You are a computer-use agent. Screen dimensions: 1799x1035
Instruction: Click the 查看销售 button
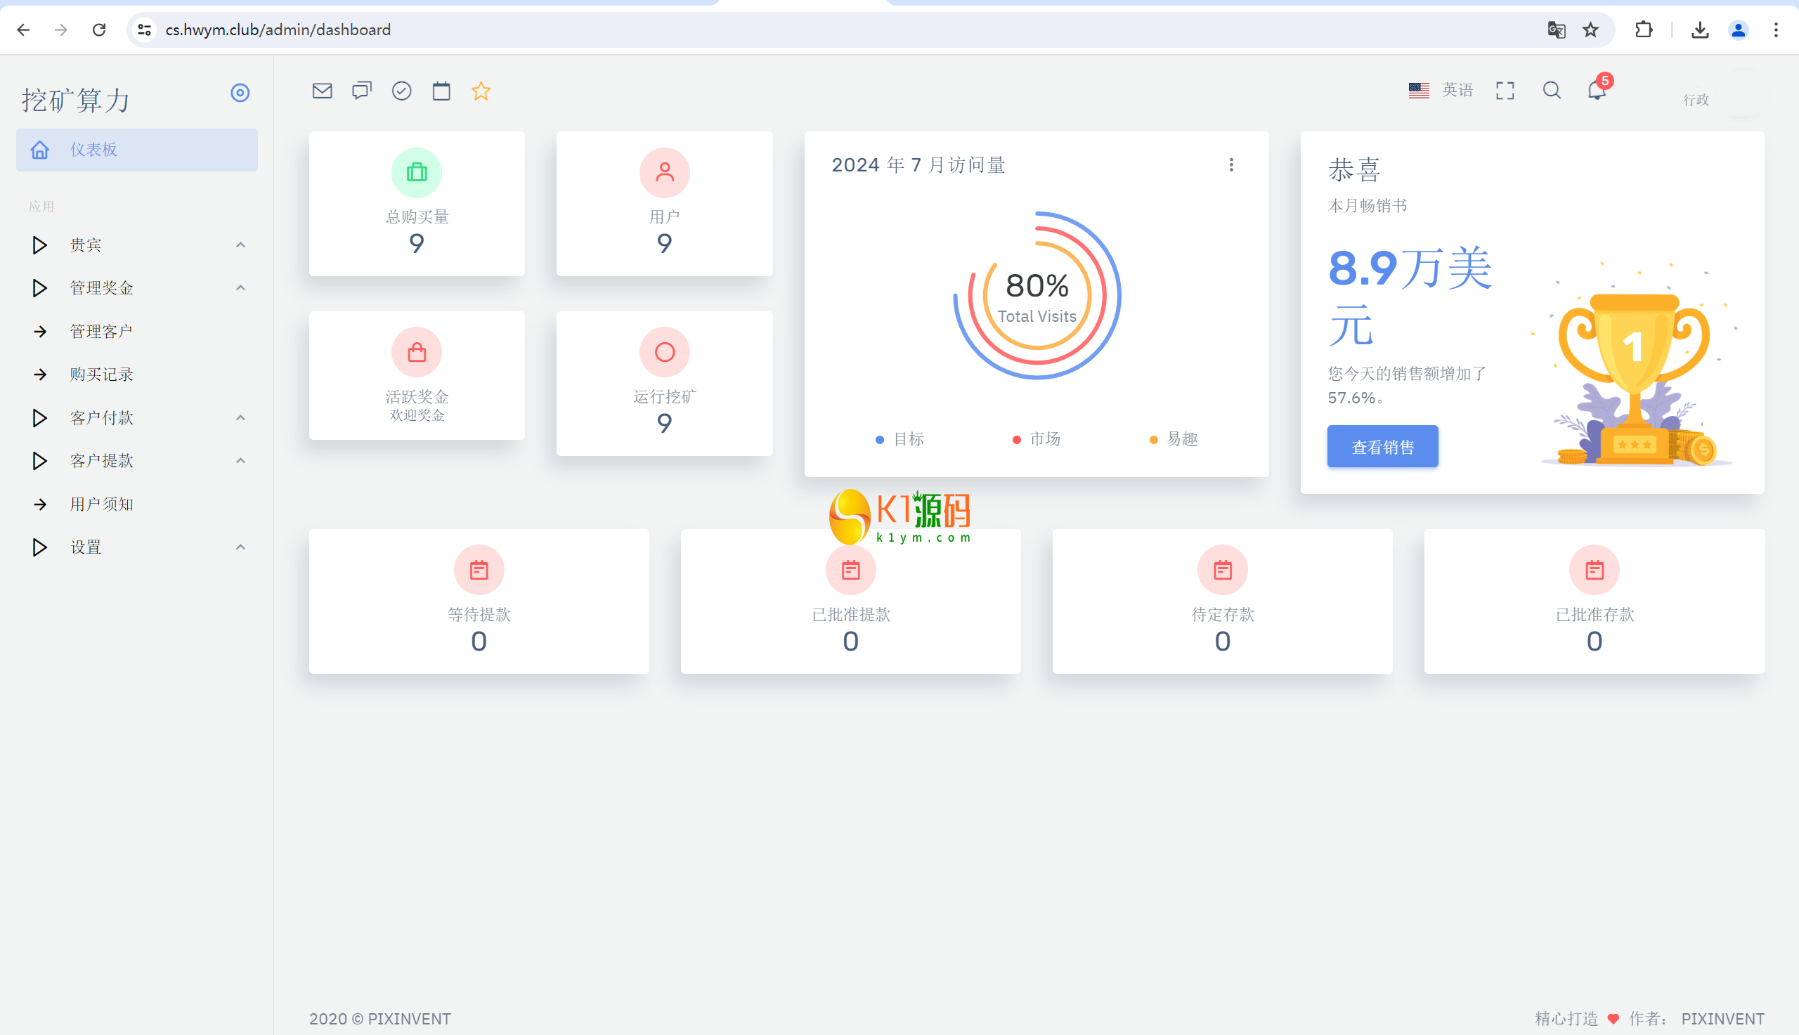1382,446
